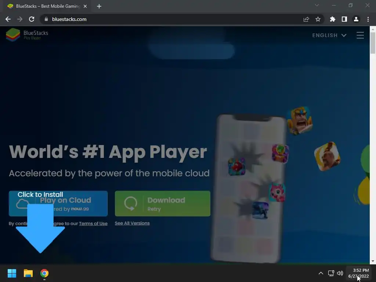Image resolution: width=376 pixels, height=282 pixels.
Task: Click the Play on Cloud button
Action: point(58,203)
